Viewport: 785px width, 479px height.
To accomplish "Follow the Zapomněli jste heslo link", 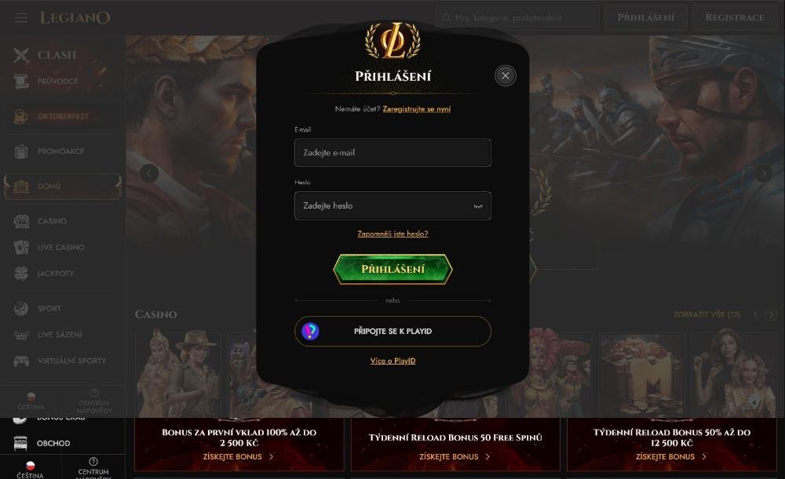I will (x=392, y=234).
